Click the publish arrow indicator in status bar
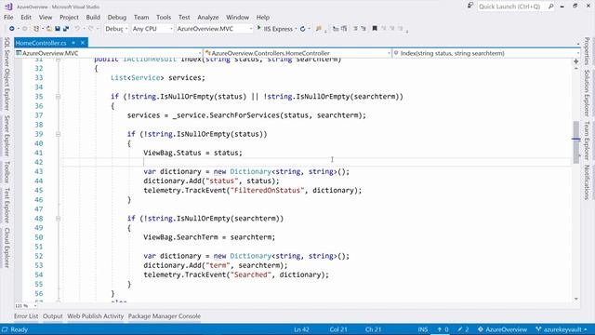595x335 pixels. [443, 329]
